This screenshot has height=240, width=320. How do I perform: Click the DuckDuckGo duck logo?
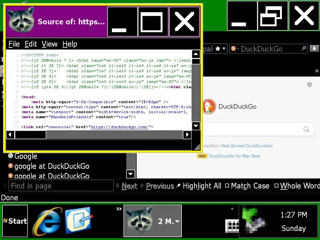pos(209,106)
